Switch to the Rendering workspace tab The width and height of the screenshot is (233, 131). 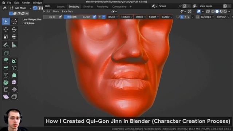click(102, 7)
